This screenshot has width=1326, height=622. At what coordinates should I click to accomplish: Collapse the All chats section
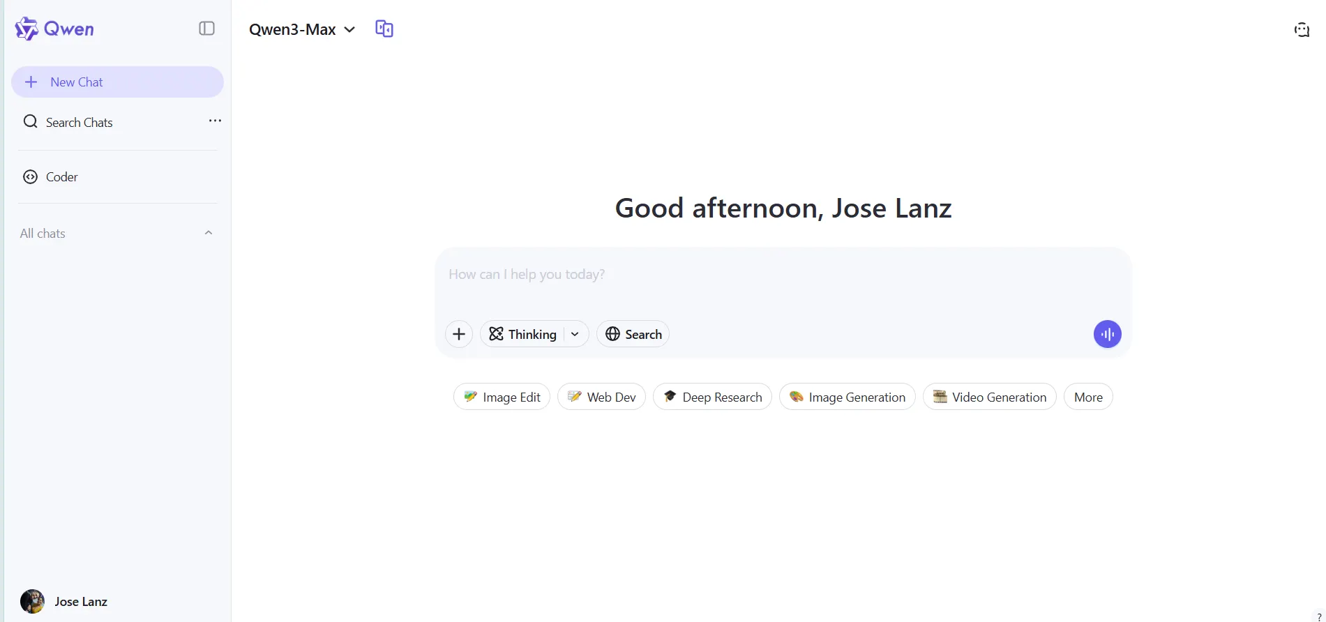click(x=208, y=233)
